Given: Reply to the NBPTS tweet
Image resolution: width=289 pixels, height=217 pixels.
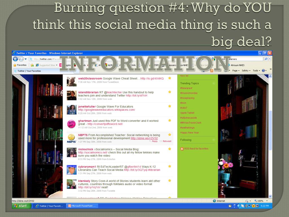Looking at the screenshot, I should [x=153, y=141].
